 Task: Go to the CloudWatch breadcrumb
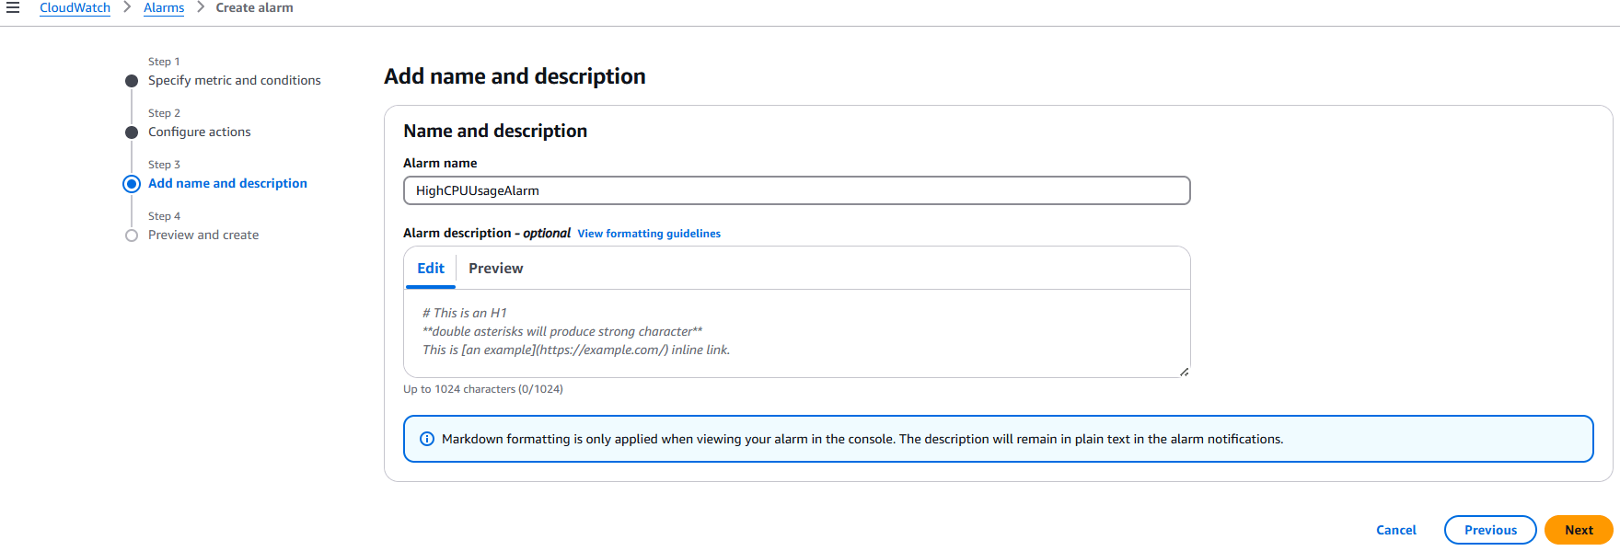tap(75, 7)
